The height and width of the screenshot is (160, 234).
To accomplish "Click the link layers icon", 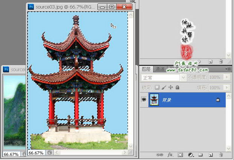I will tap(160, 155).
